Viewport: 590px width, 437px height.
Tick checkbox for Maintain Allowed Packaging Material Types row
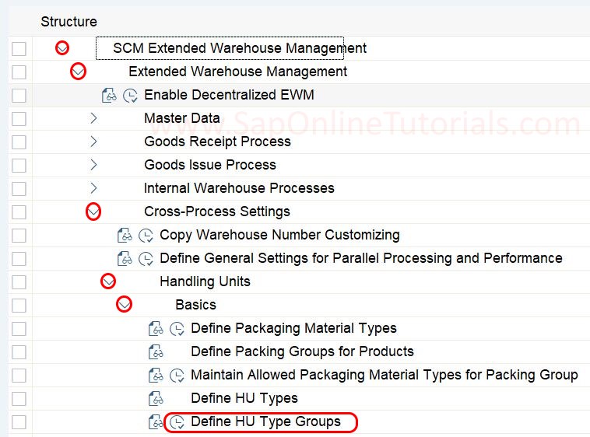[x=19, y=376]
